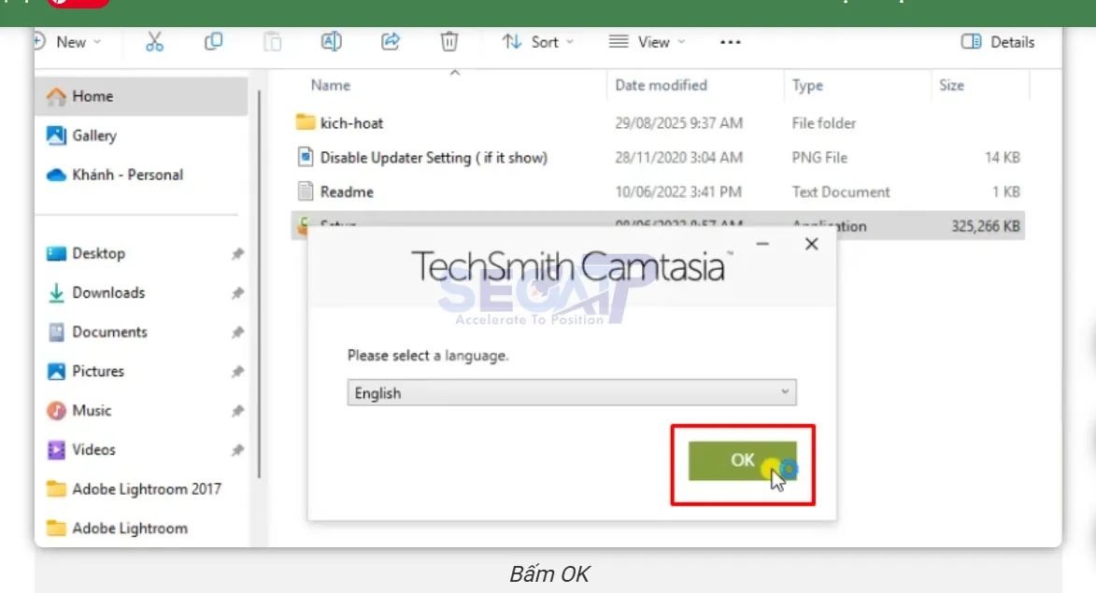This screenshot has width=1096, height=593.
Task: Click the Copy icon in the toolbar
Action: pos(214,41)
